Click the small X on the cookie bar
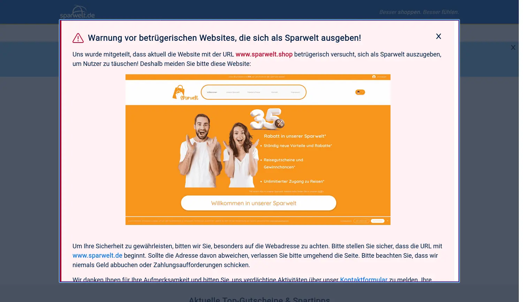523x302 pixels. coord(387,221)
